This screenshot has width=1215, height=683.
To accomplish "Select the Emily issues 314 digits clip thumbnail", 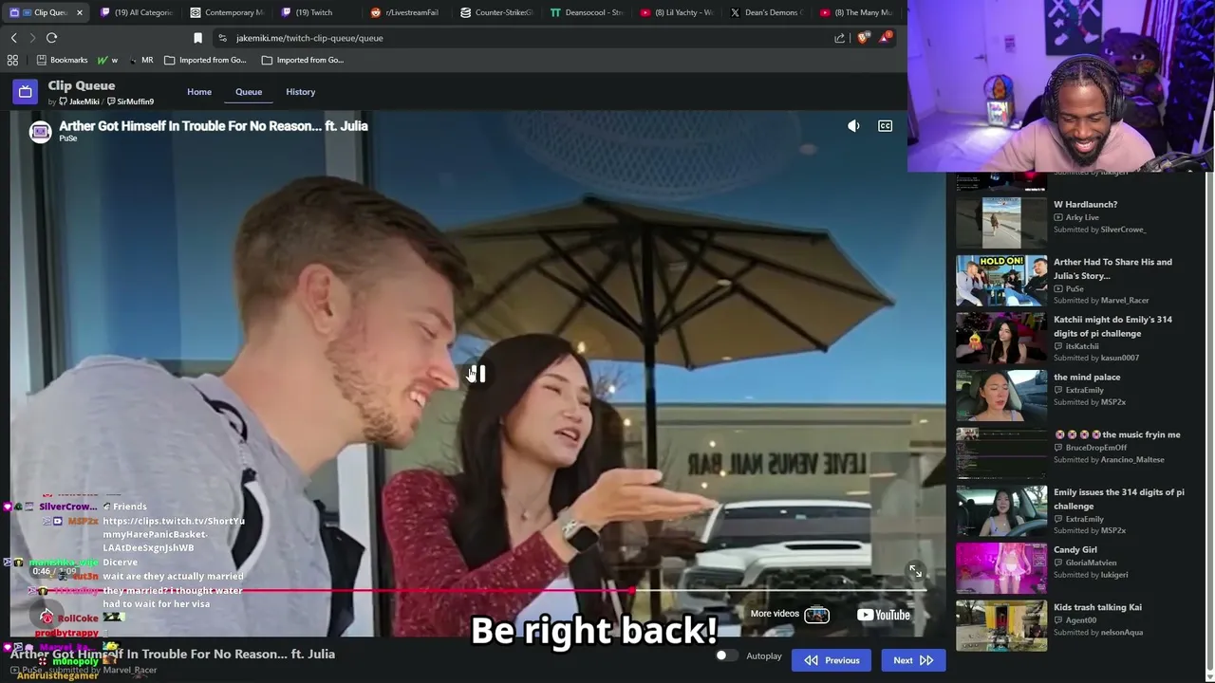I will [1001, 510].
